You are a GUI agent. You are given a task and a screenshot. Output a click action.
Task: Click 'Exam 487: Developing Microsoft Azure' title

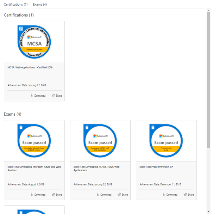click(34, 169)
